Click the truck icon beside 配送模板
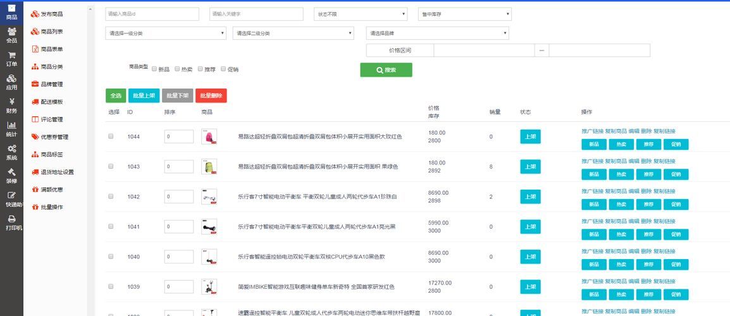 point(35,102)
